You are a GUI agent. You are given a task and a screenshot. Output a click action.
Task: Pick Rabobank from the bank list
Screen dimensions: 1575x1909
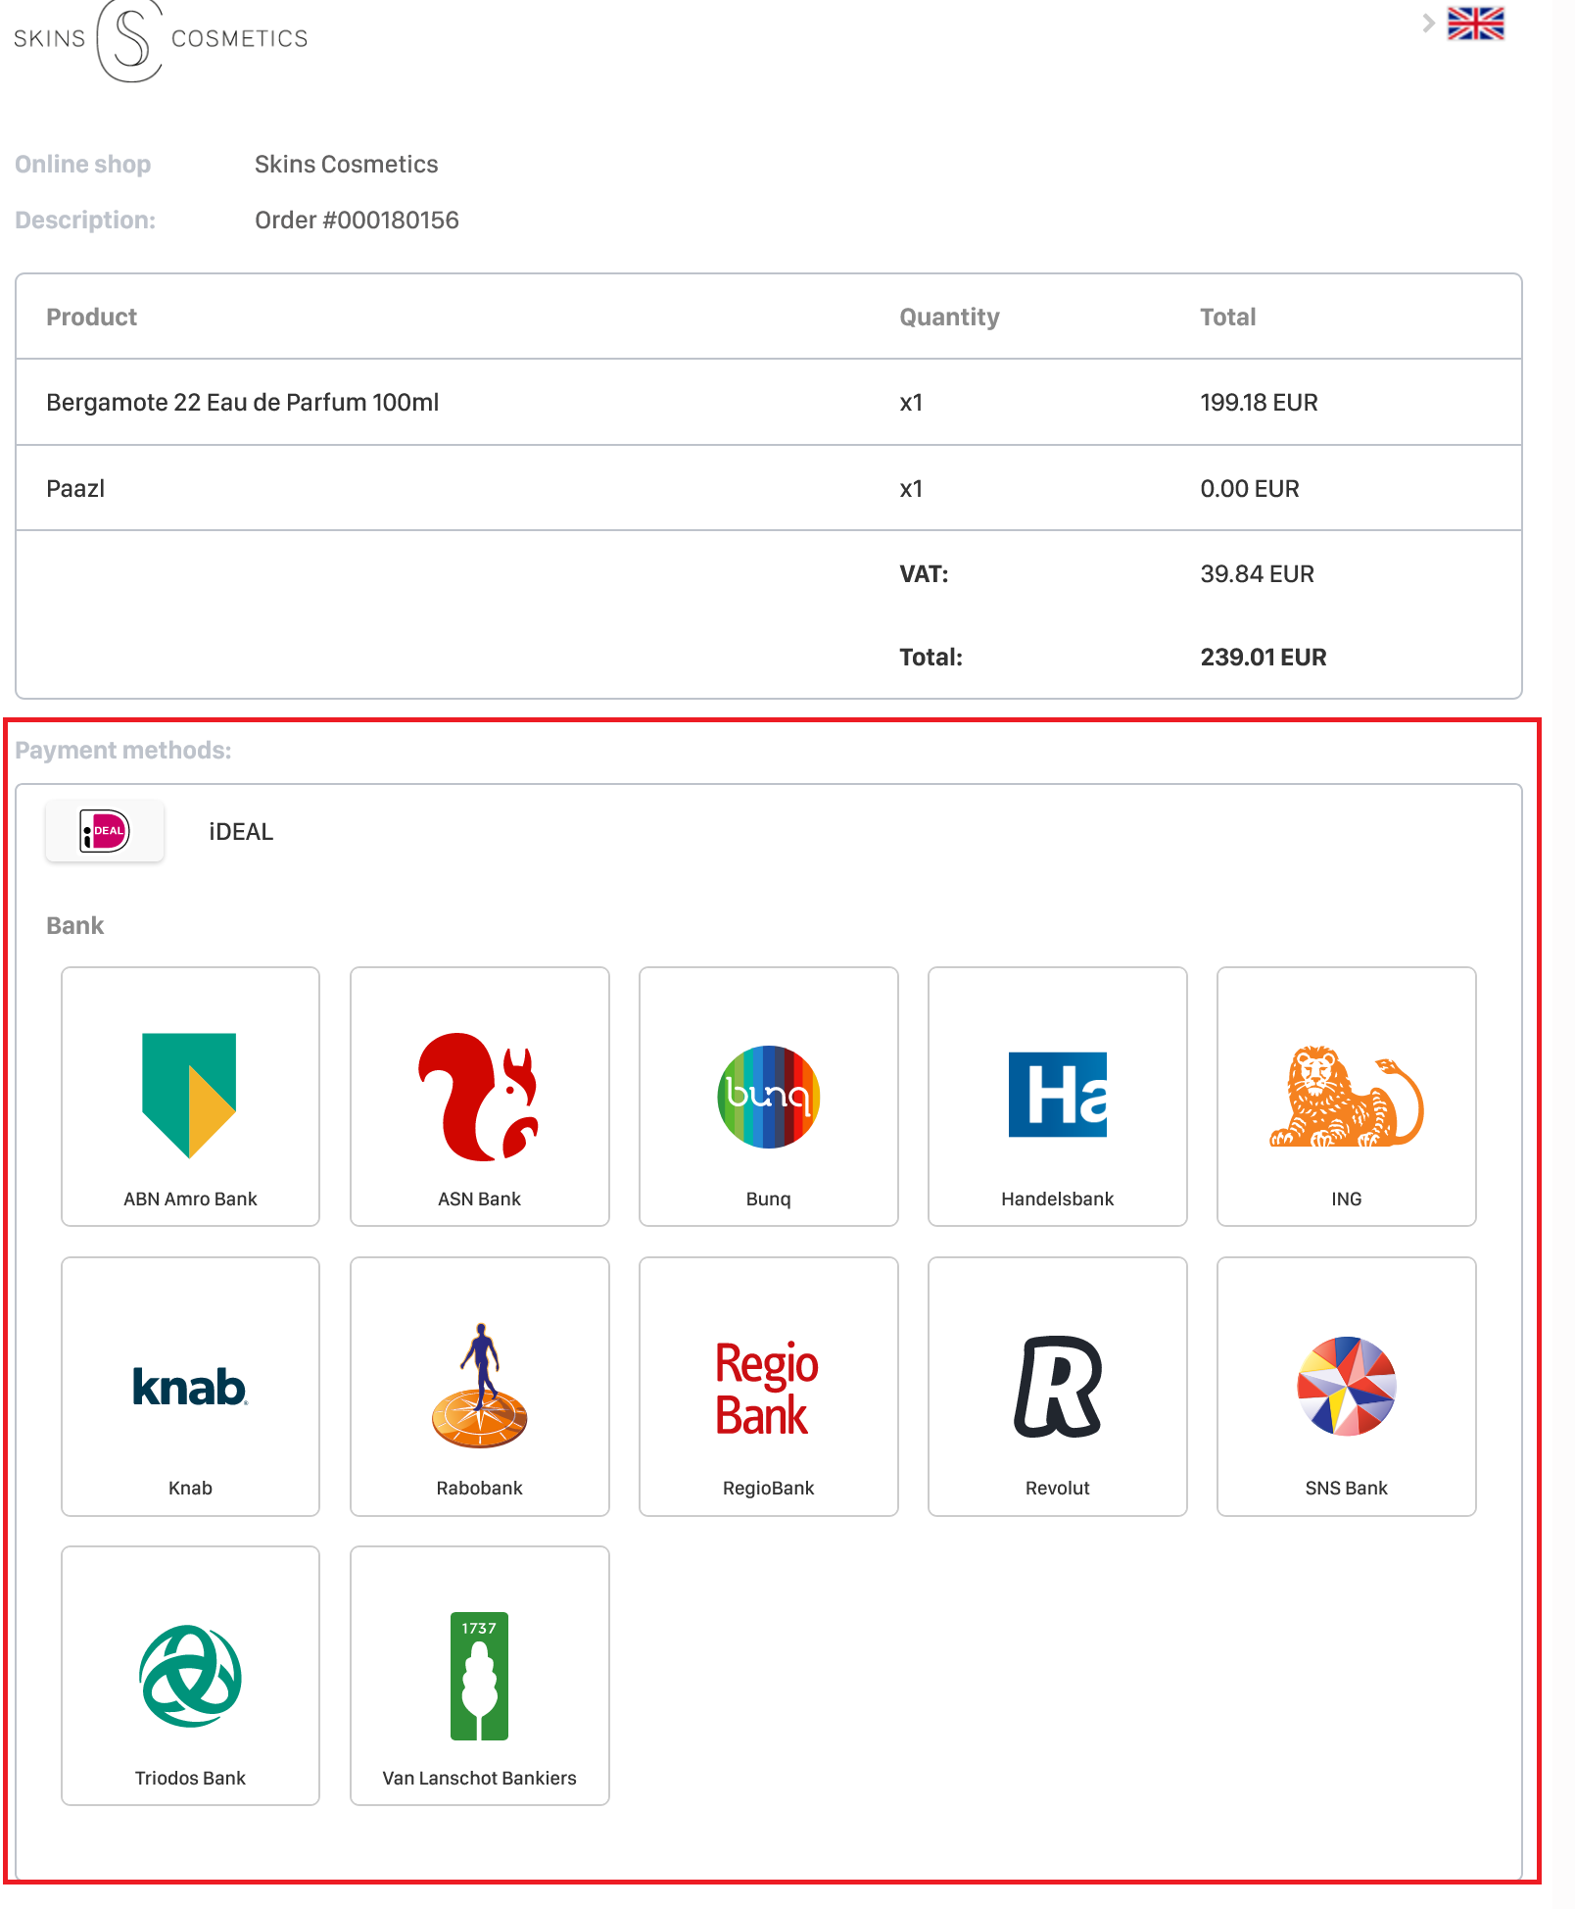click(x=479, y=1387)
